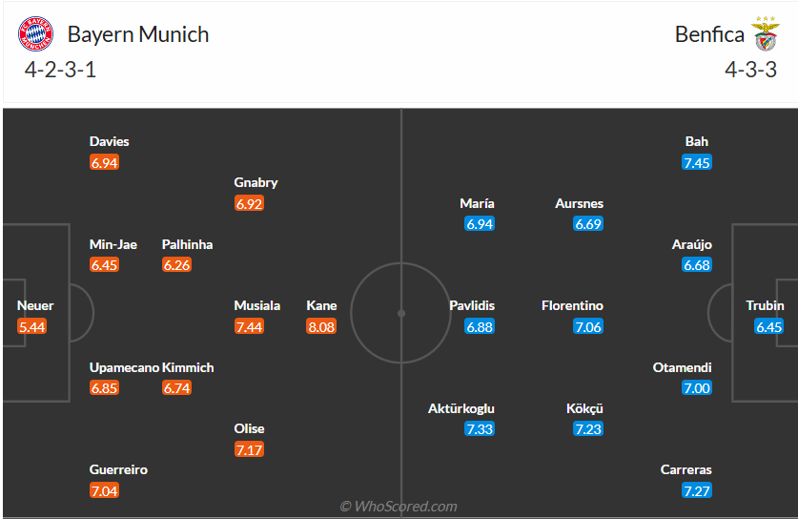
Task: Open Aktürkoglu's 7.33 rating badge
Action: (480, 429)
